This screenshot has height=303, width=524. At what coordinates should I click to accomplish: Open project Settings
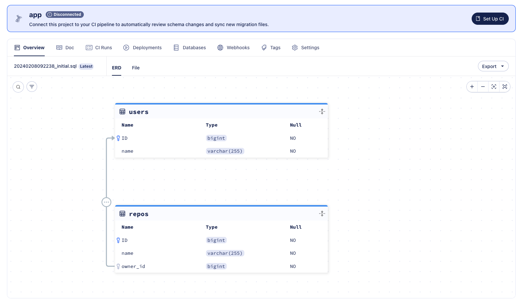pos(305,48)
